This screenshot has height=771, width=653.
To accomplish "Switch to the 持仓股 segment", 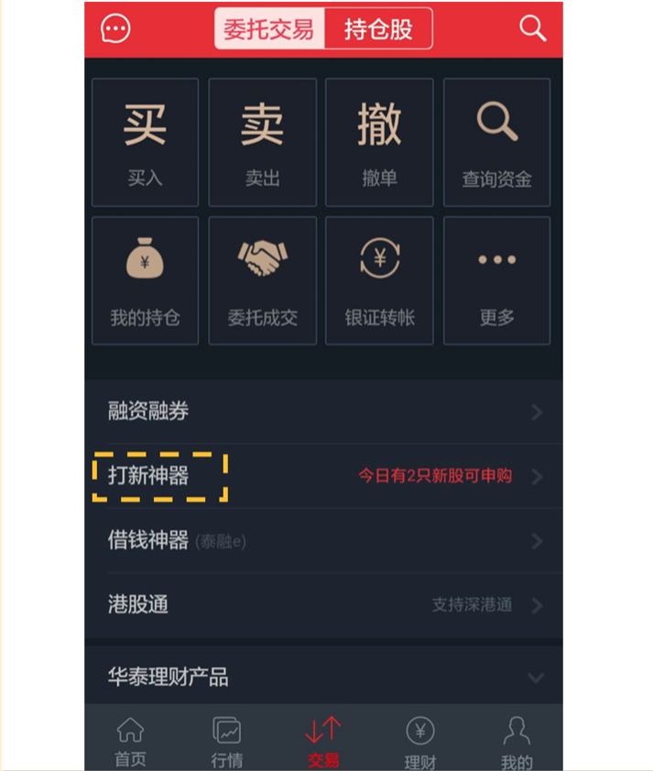I will [x=378, y=28].
